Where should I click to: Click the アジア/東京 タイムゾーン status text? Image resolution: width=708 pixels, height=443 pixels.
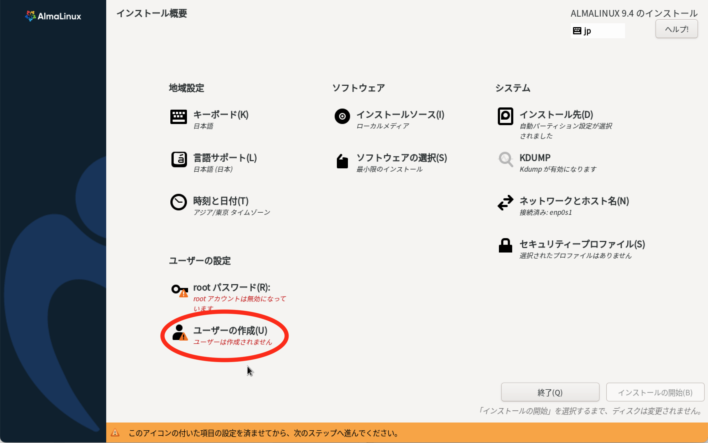(x=232, y=212)
